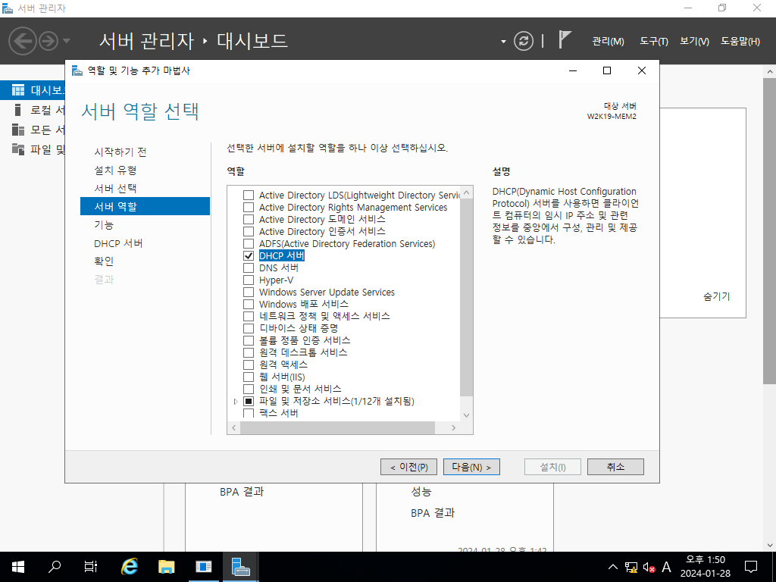776x582 pixels.
Task: Click the main window vertical scrollbar thumb
Action: pos(770,230)
